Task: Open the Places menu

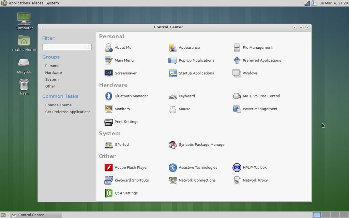Action: (37, 3)
